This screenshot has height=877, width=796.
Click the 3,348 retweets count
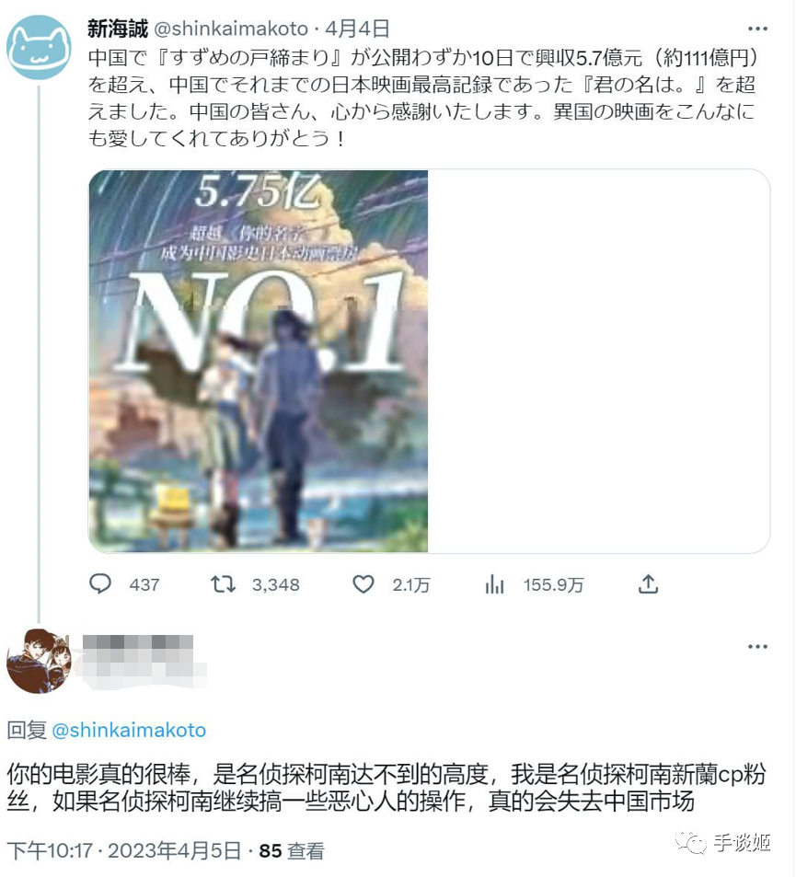point(276,585)
